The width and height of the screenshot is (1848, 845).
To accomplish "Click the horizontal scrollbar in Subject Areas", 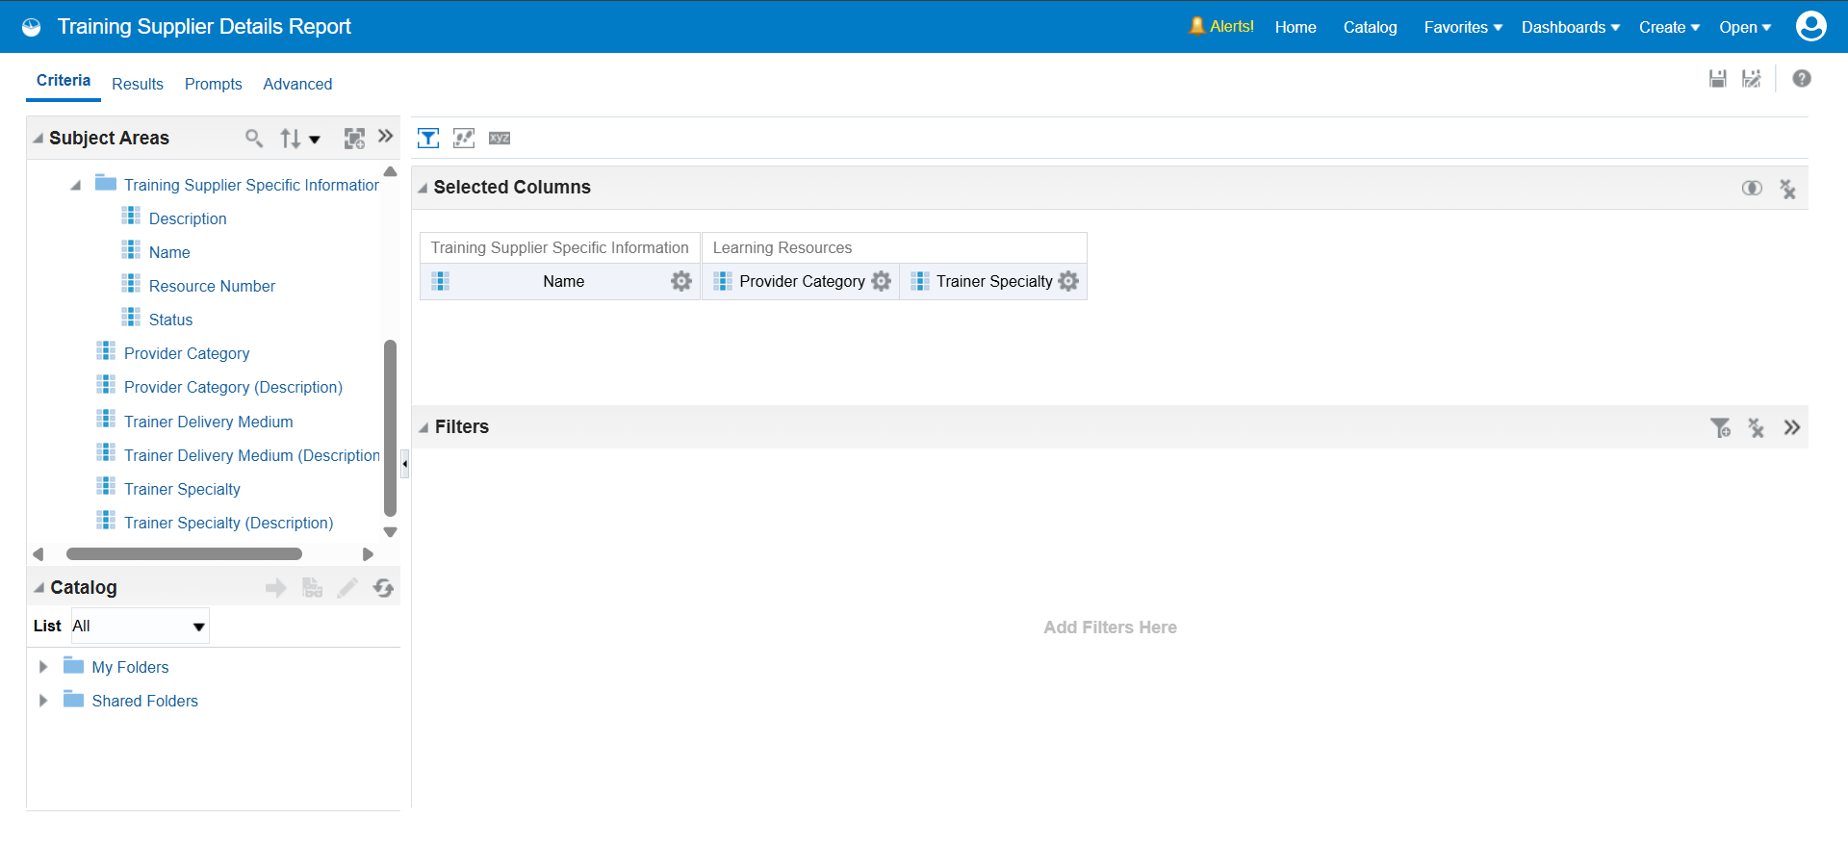I will coord(184,554).
